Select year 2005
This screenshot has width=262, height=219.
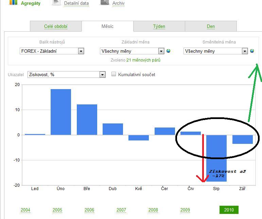(57, 210)
